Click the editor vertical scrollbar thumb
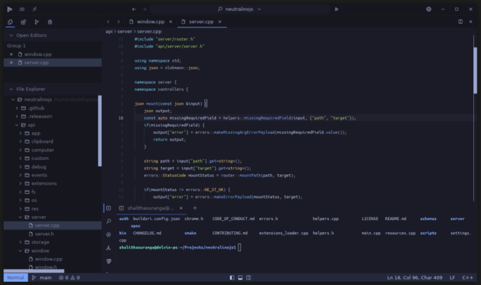This screenshot has width=481, height=285. click(x=475, y=71)
